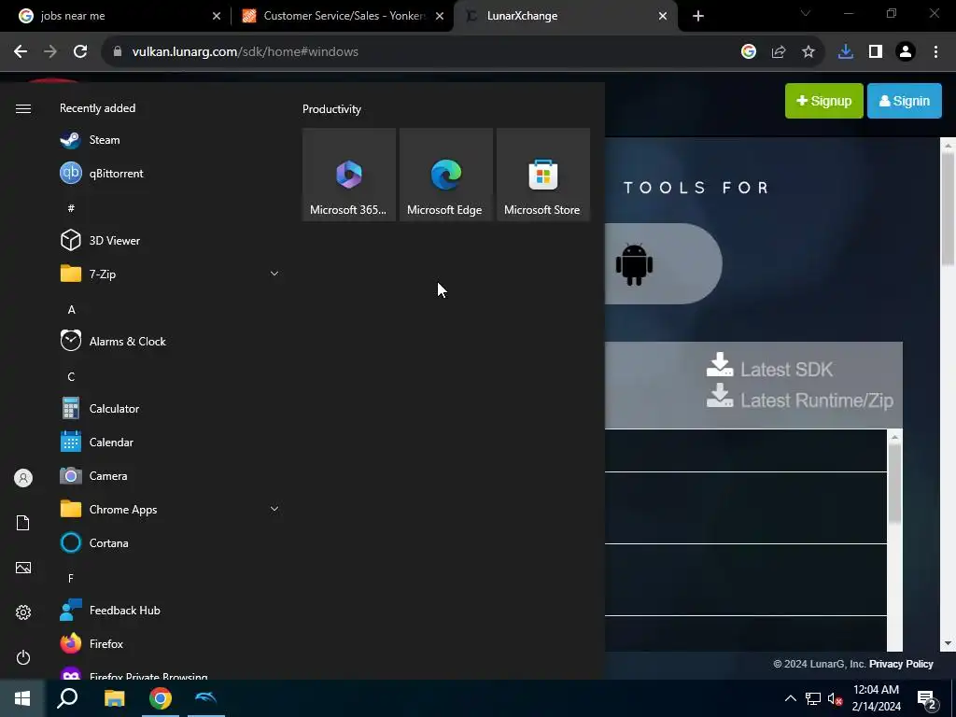The image size is (956, 717).
Task: Open Settings gear in Start sidebar
Action: tap(23, 612)
